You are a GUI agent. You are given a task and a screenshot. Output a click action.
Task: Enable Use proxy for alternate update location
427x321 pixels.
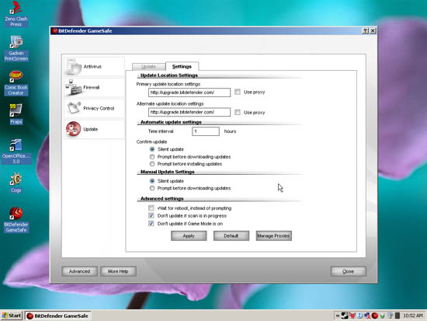[x=238, y=112]
